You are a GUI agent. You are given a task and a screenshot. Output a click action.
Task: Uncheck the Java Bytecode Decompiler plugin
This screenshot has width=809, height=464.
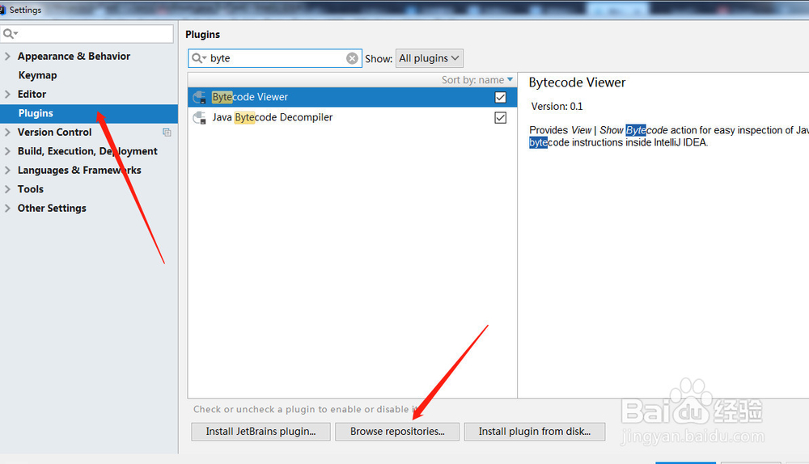500,118
